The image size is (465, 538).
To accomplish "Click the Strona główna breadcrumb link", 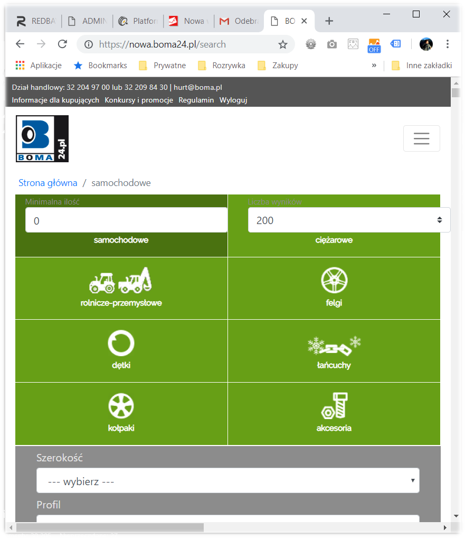I will (48, 183).
